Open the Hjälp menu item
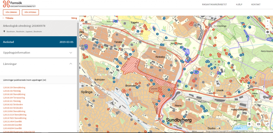Viewport: 273px width, 133px height. coord(239,5)
